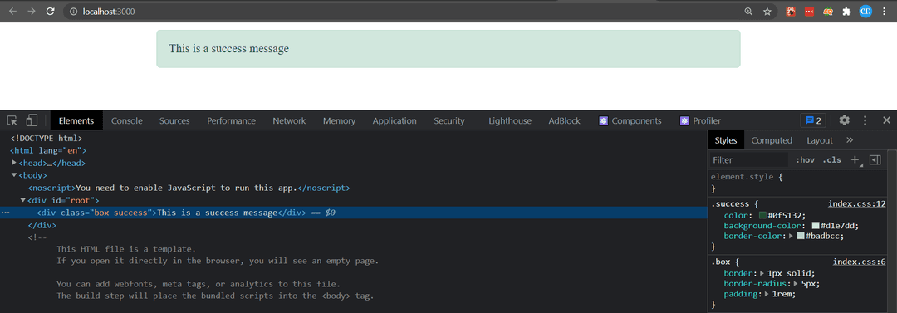The height and width of the screenshot is (313, 897).
Task: Open the Lighthouse tab
Action: (x=510, y=120)
